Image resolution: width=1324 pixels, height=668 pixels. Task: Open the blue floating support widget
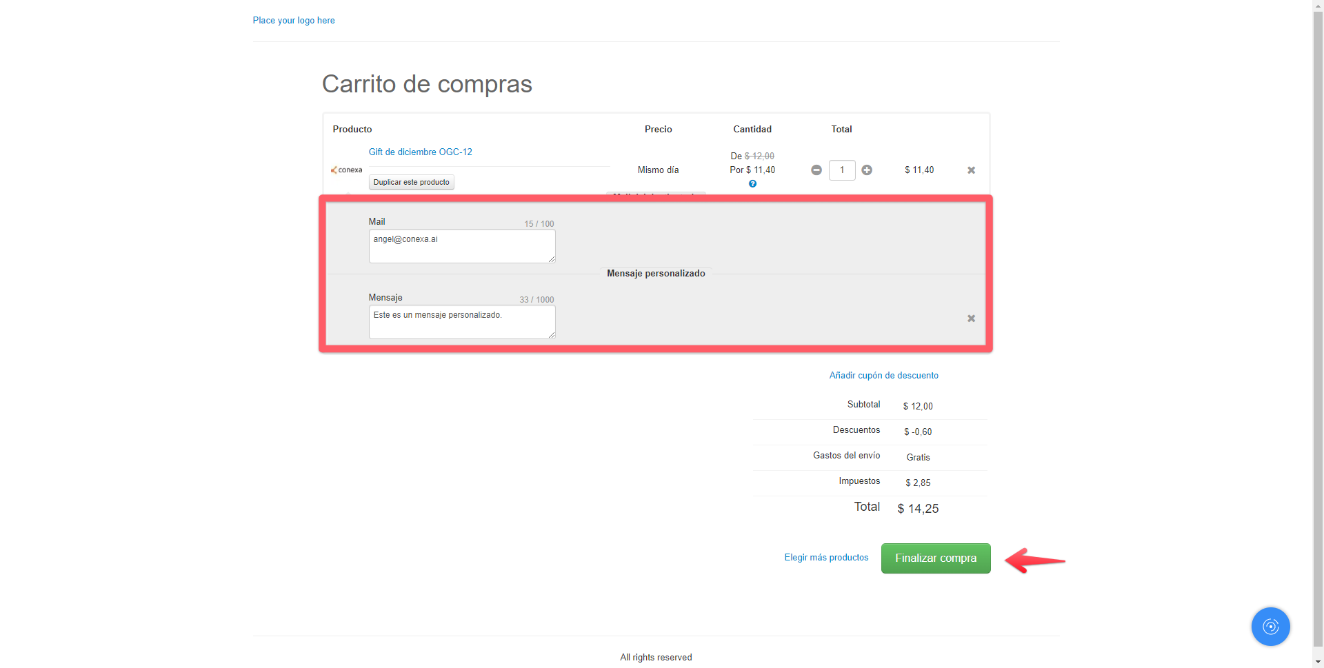coord(1270,626)
